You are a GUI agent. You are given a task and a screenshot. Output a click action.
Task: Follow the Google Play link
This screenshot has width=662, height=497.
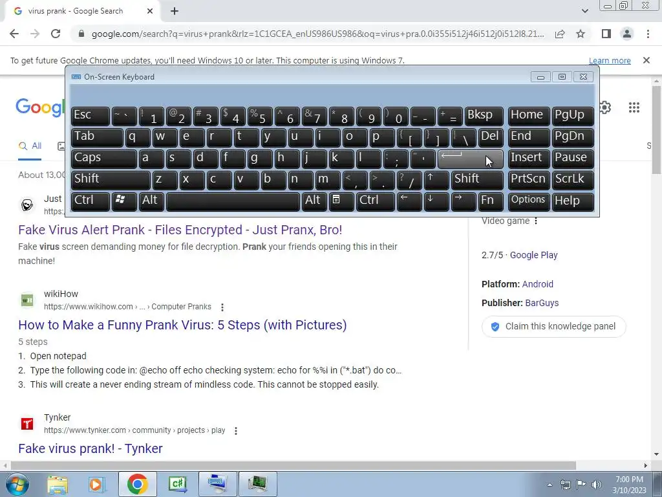point(533,255)
